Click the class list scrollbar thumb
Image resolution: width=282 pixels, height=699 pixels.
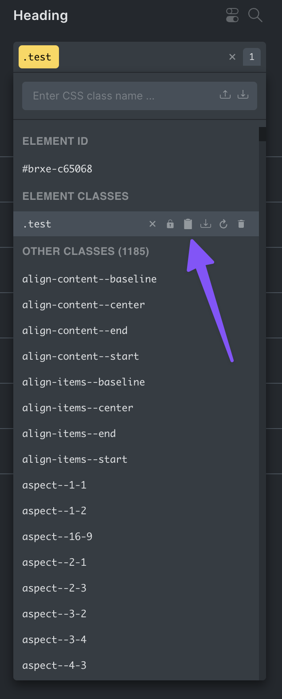tap(262, 134)
